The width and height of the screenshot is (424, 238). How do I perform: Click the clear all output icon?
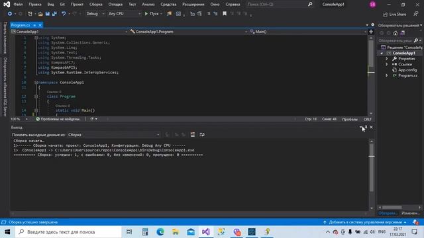[193, 135]
